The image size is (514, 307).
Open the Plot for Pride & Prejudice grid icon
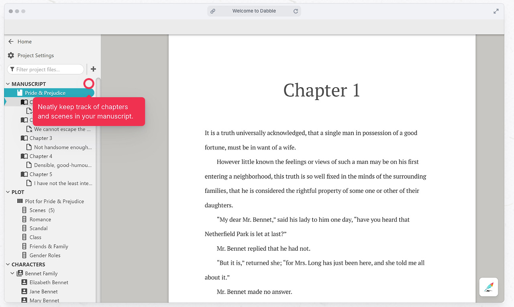tap(20, 201)
